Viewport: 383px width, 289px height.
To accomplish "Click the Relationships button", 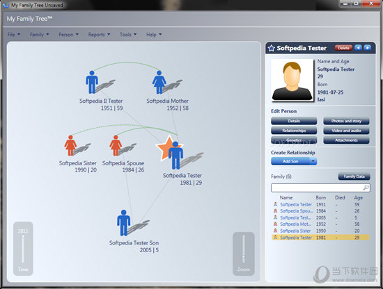I will [x=294, y=131].
